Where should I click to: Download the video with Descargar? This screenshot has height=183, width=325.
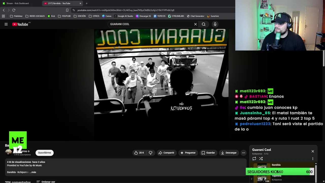pyautogui.click(x=229, y=153)
